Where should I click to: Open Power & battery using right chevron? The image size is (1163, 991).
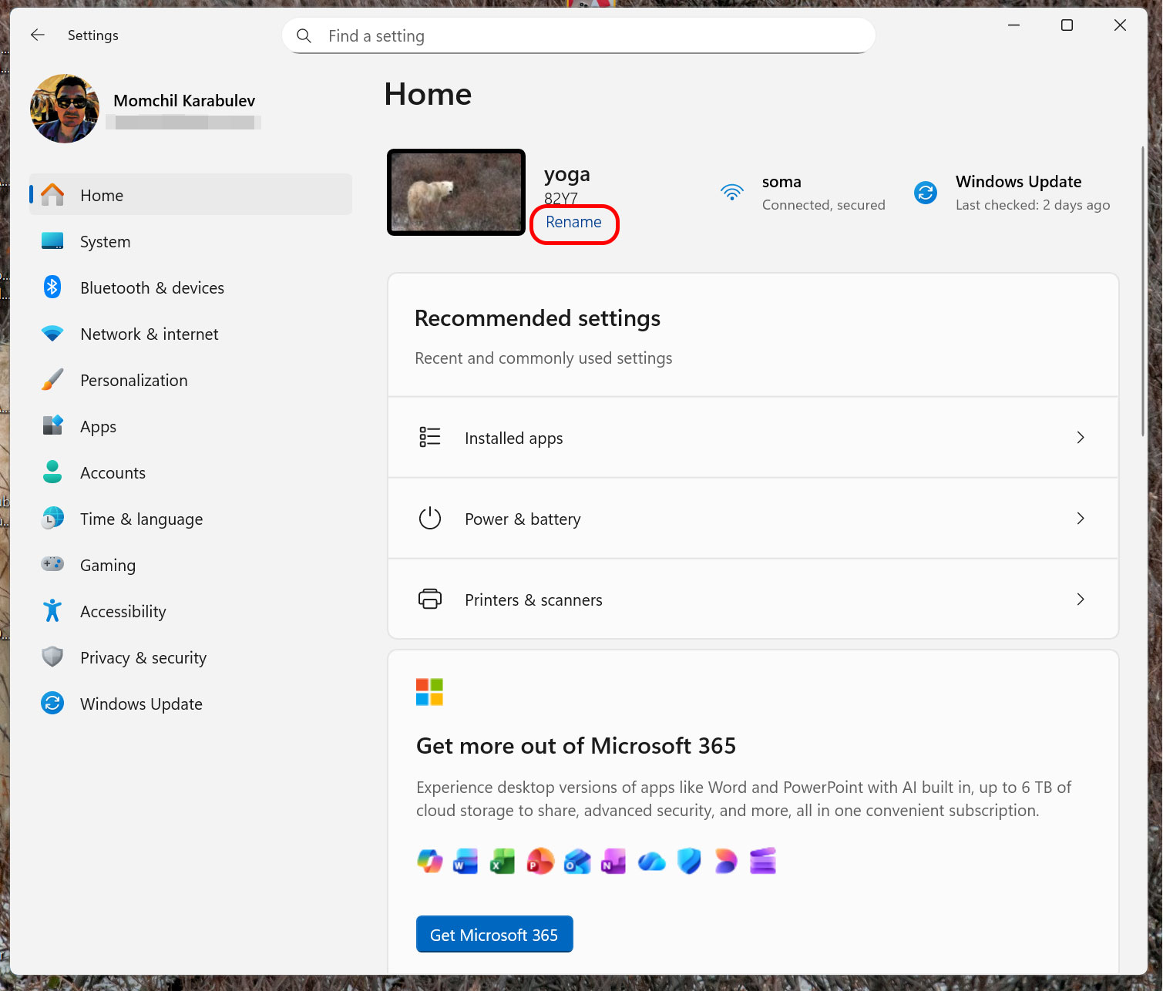click(x=1080, y=519)
